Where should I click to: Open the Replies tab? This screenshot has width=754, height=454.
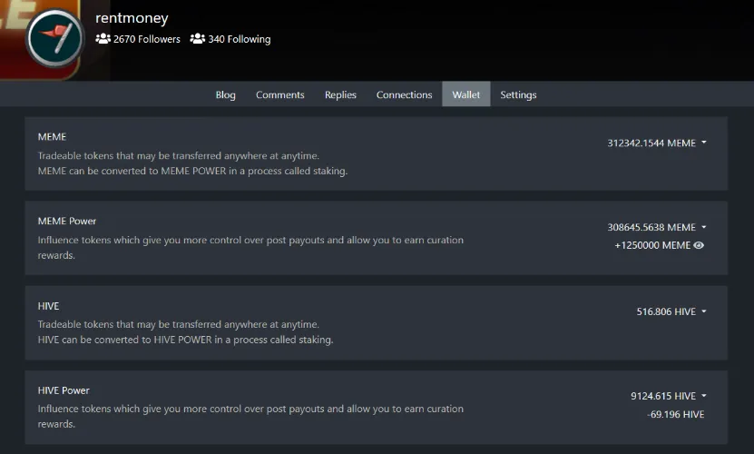point(340,94)
